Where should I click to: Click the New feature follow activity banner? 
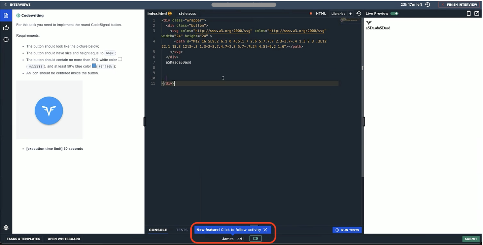point(232,230)
